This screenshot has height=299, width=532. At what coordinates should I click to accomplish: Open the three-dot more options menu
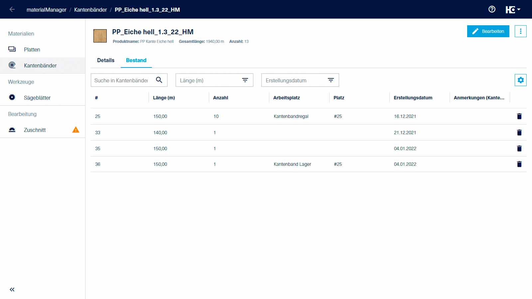click(x=520, y=31)
